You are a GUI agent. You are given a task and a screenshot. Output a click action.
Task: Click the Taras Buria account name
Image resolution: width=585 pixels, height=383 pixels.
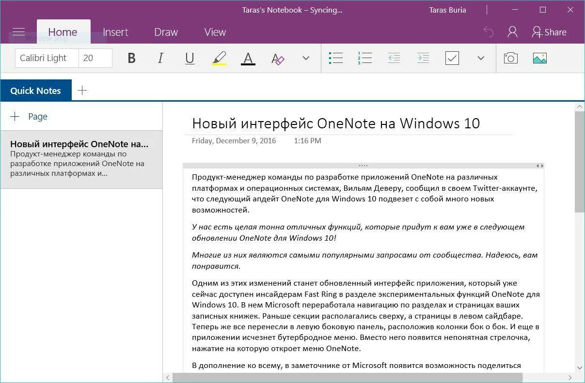[447, 10]
